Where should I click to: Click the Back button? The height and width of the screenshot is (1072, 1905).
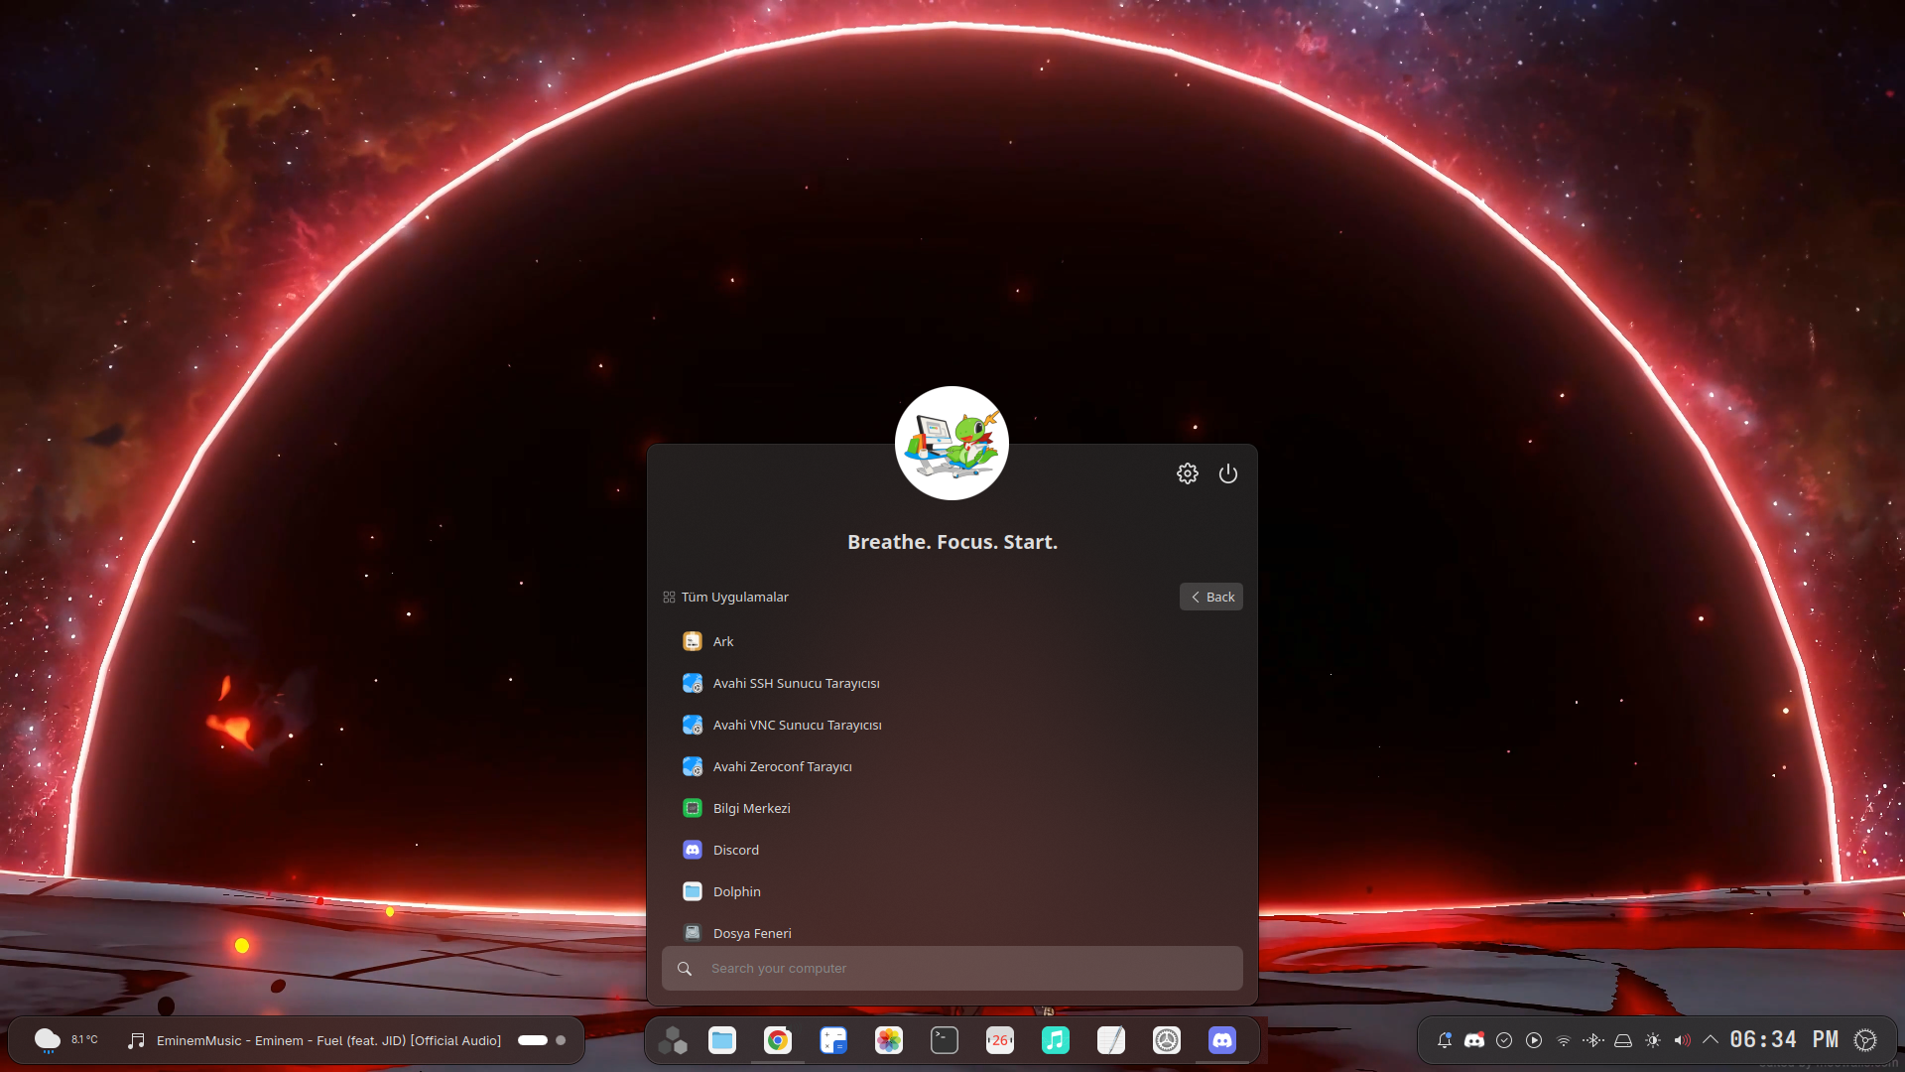(1211, 597)
